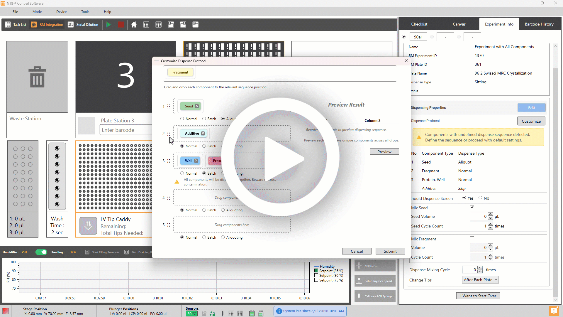Screen dimensions: 563x317
Task: Click I Want to Start Over
Action: coord(478,296)
